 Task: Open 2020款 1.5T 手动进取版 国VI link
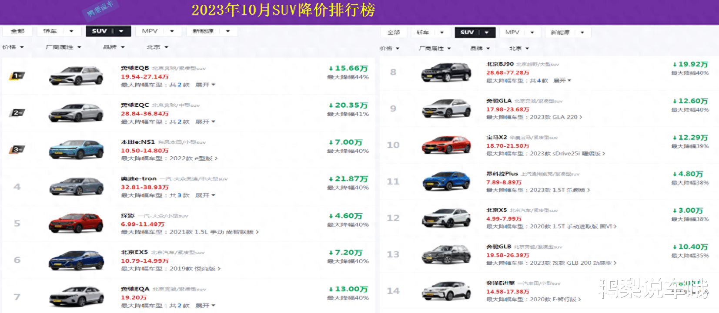[x=573, y=227]
